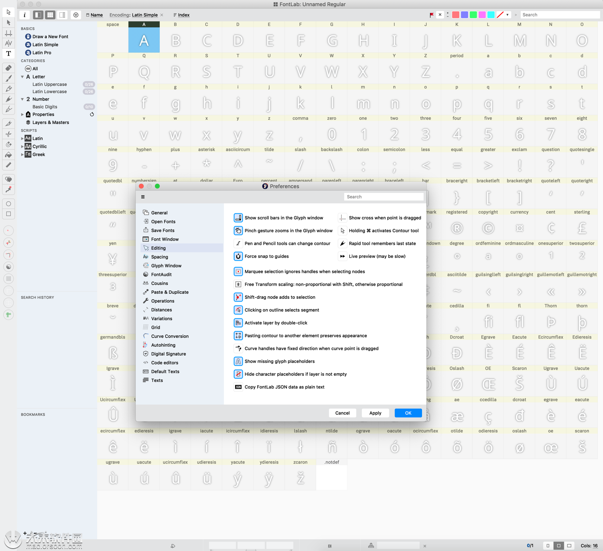Viewport: 603px width, 551px height.
Task: Toggle Clicking on outline selects segment
Action: pos(238,310)
